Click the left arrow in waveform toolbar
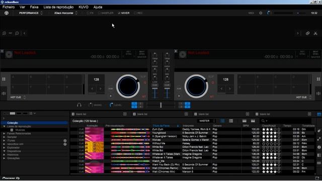This screenshot has width=322, height=181. tap(25, 33)
